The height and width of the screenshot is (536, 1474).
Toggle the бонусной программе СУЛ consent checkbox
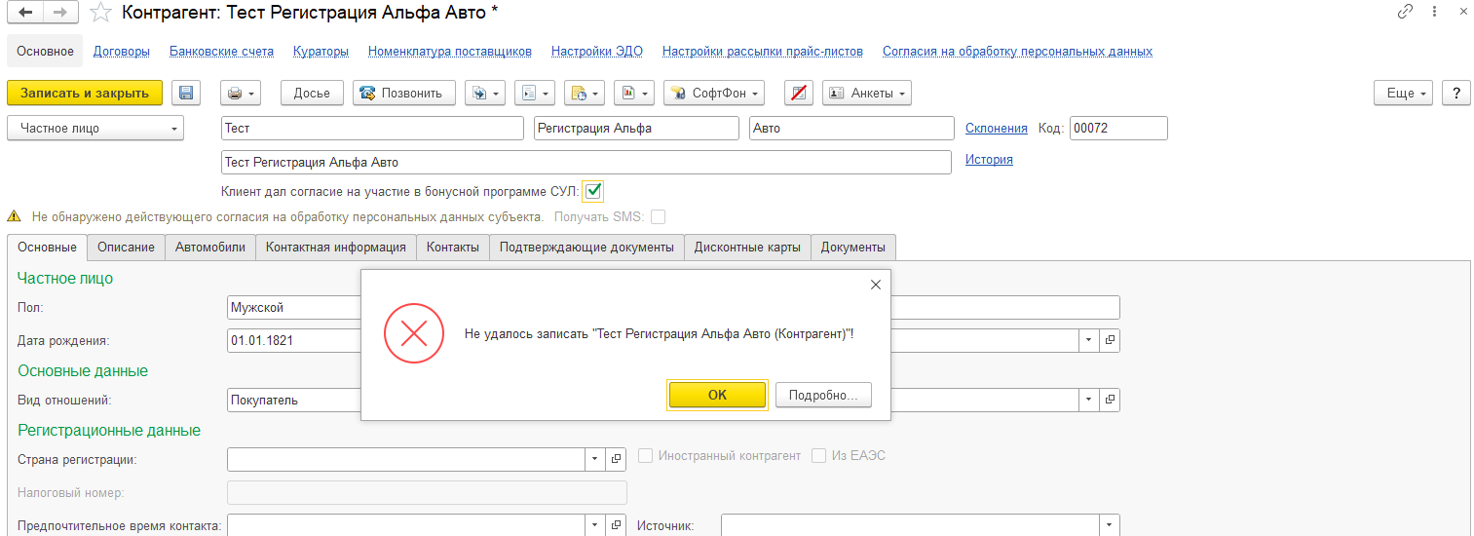coord(593,190)
